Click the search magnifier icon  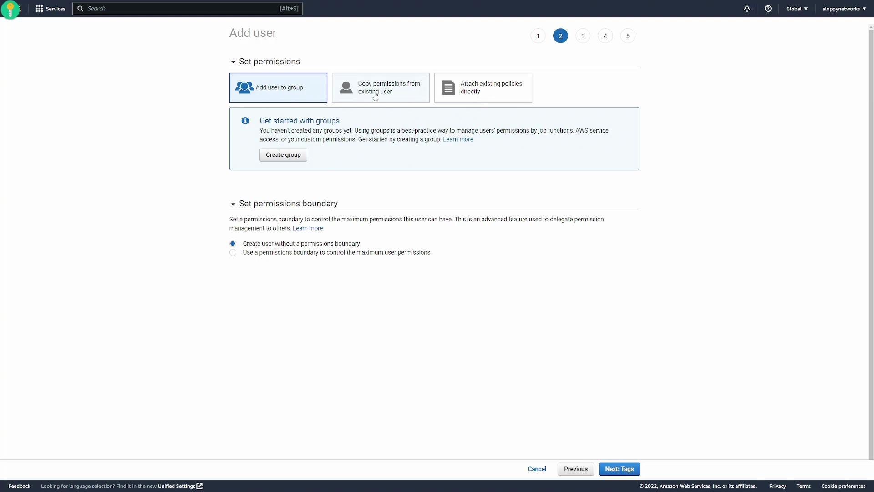point(81,9)
